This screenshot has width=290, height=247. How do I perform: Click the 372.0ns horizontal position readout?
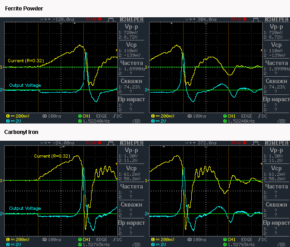pyautogui.click(x=207, y=143)
